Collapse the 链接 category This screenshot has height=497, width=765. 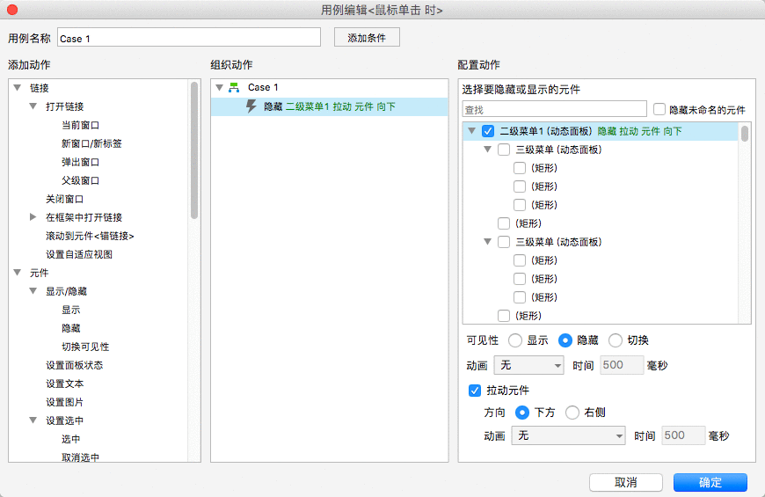[17, 88]
